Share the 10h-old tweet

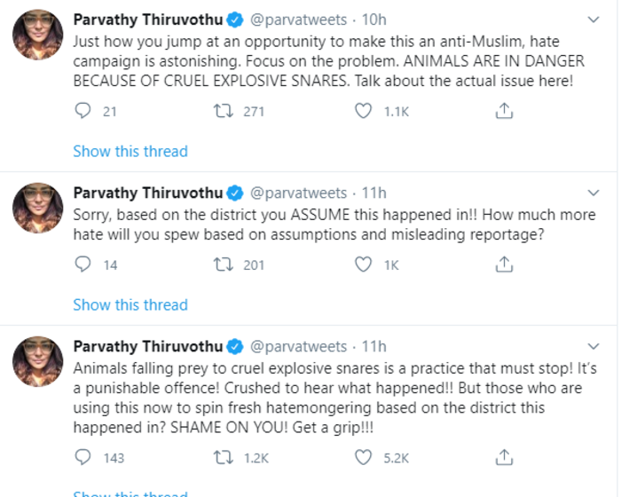point(504,111)
